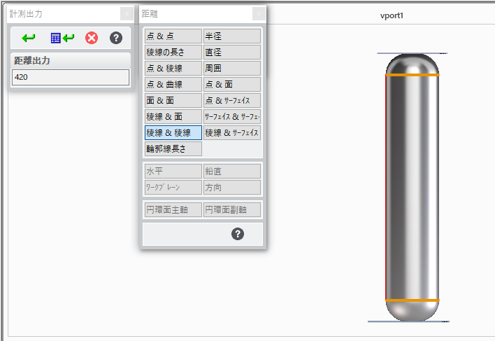Select the 輪郭線長さ option
495x341 pixels.
pyautogui.click(x=173, y=148)
